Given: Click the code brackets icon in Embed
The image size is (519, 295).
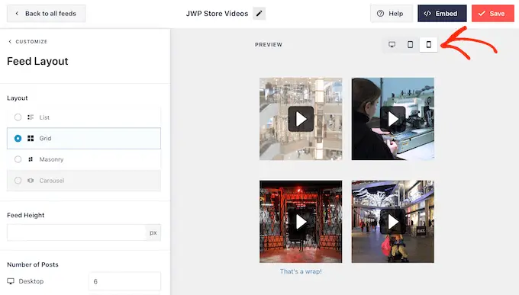Looking at the screenshot, I should [x=427, y=14].
